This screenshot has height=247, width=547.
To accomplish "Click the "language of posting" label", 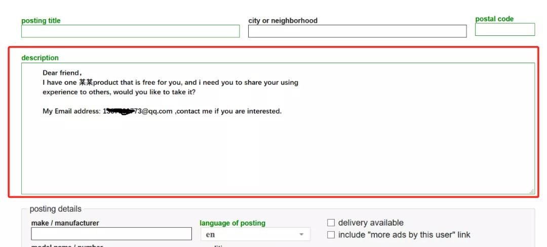I will [x=232, y=223].
